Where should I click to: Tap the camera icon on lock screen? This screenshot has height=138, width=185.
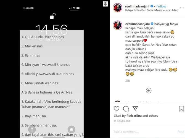coord(72,129)
